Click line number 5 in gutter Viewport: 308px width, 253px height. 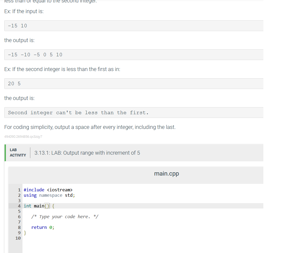19,211
